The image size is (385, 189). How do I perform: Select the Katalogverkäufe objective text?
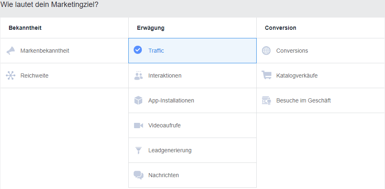point(297,76)
